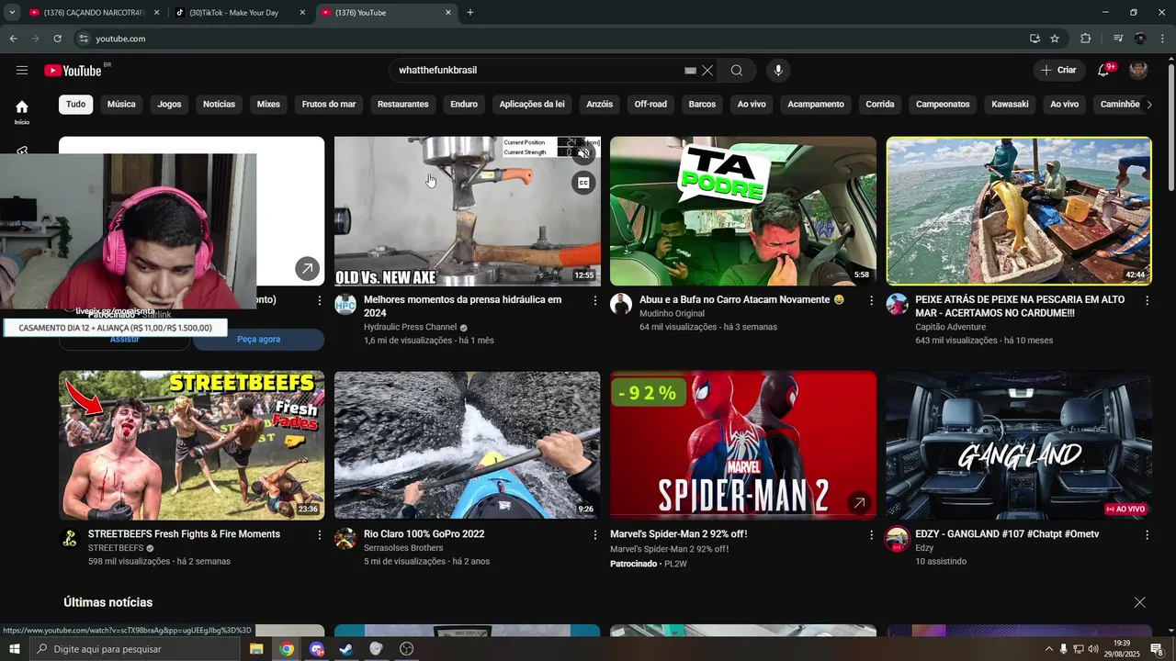Viewport: 1176px width, 661px height.
Task: Switch to the TikTok browser tab
Action: (x=239, y=13)
